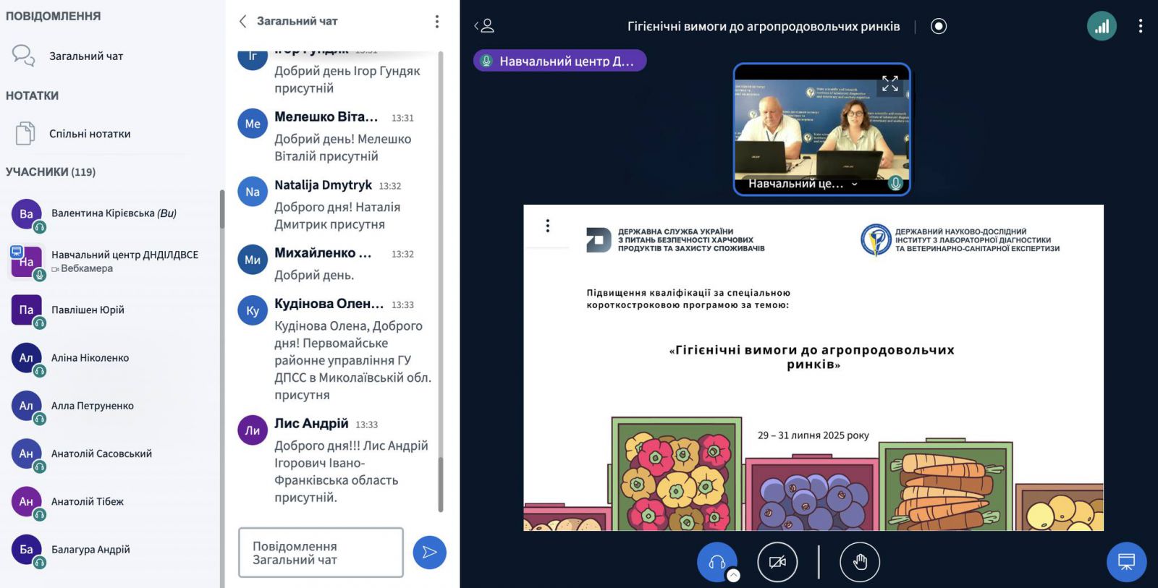Open Спільні нотатки shared notes

(89, 134)
